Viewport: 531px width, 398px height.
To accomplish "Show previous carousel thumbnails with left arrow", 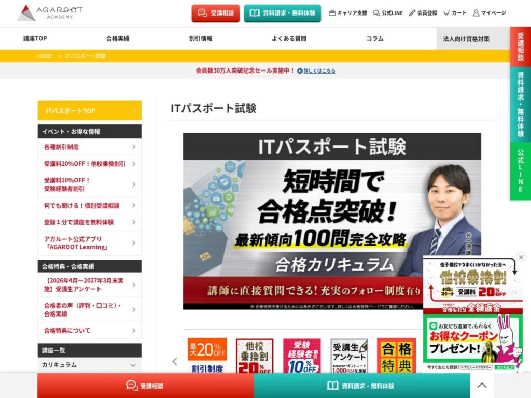I will 175,361.
